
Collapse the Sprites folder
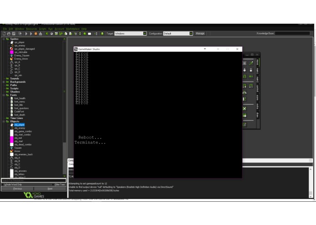pos(4,39)
